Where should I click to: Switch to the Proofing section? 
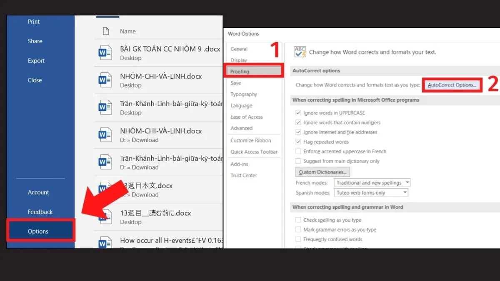point(240,71)
